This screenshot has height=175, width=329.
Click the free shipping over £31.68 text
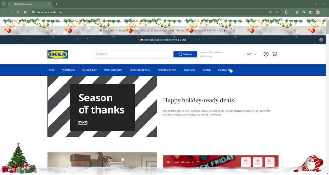tap(163, 40)
